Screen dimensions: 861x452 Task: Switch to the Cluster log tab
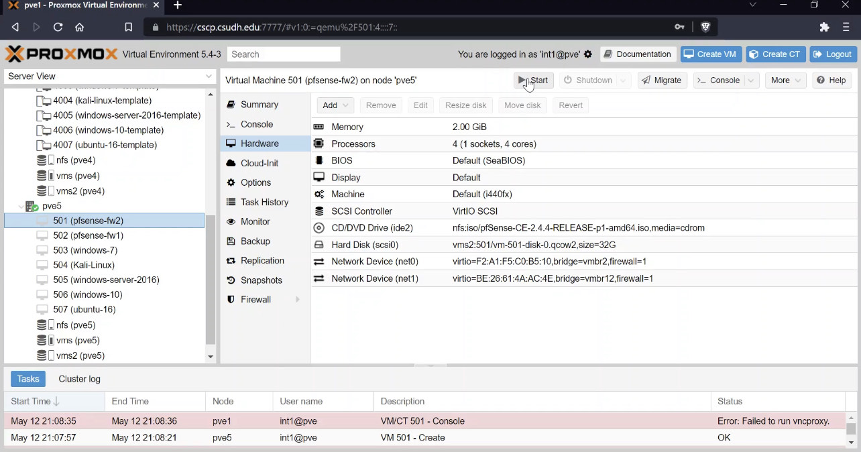click(79, 379)
